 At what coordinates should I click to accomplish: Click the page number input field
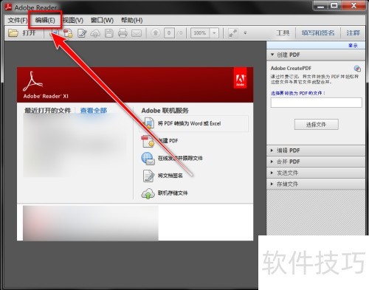coord(169,33)
